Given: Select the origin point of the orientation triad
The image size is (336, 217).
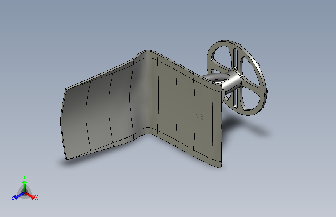Looking at the screenshot, I should (x=25, y=192).
